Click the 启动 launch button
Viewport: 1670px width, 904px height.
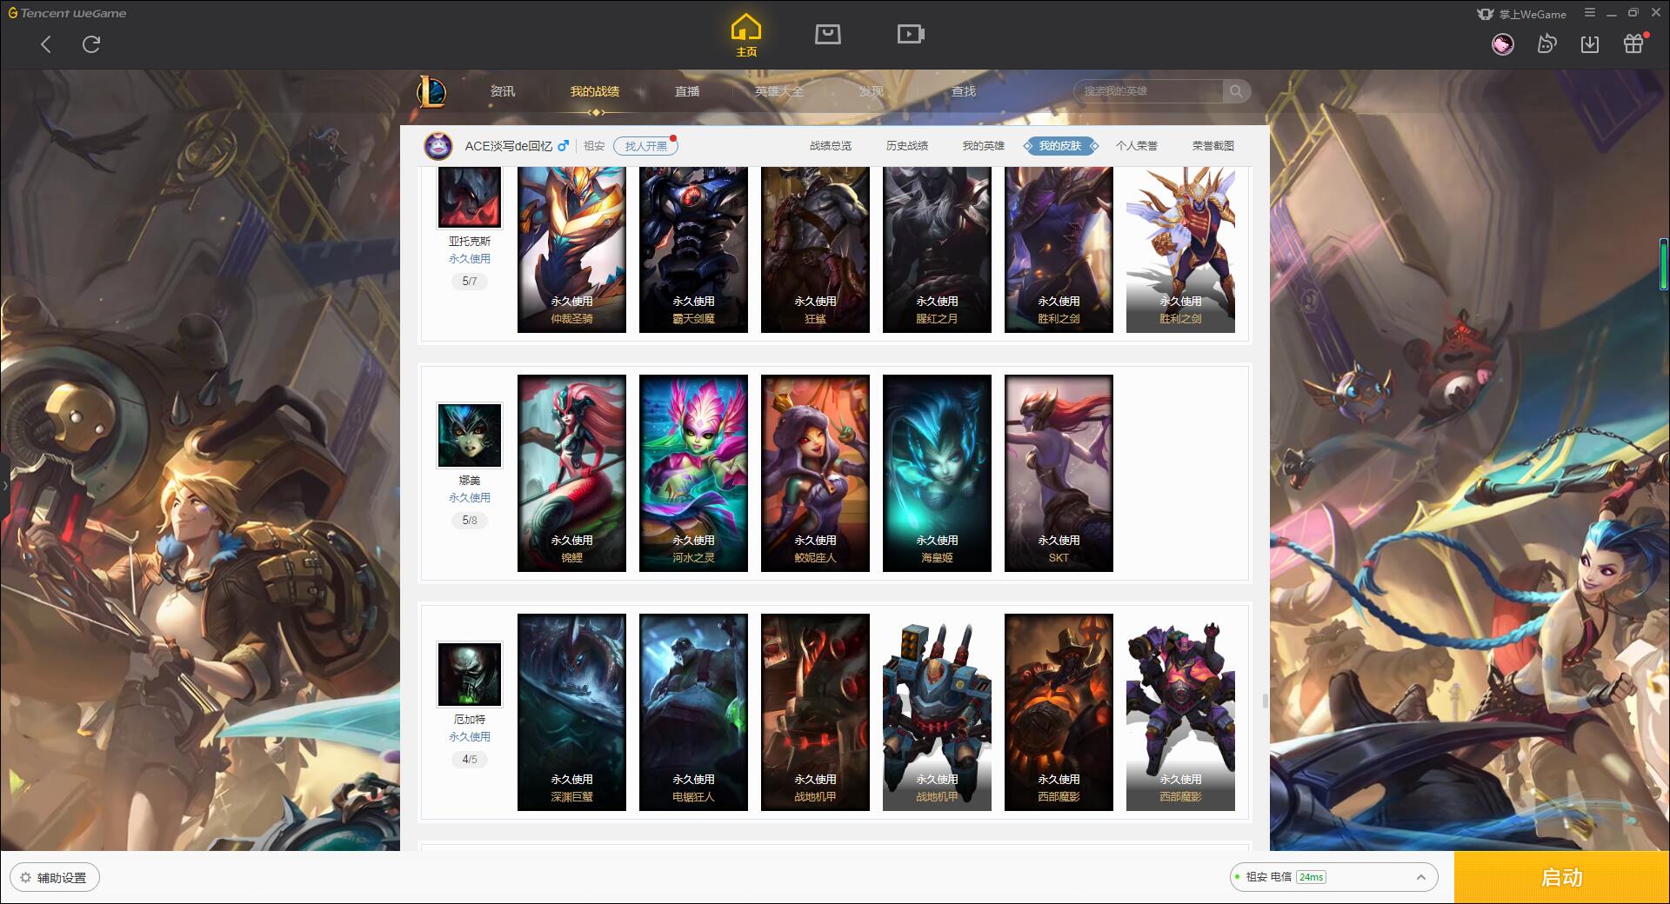point(1562,878)
